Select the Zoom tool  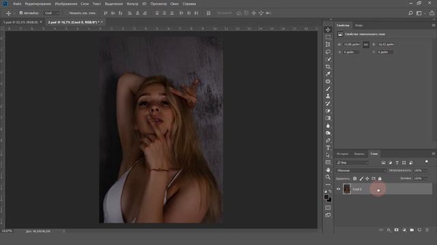pyautogui.click(x=328, y=177)
